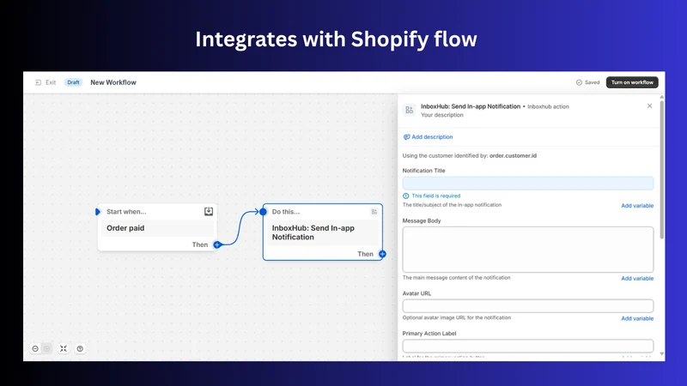
Task: Click Add variable under Notification Title
Action: (637, 206)
